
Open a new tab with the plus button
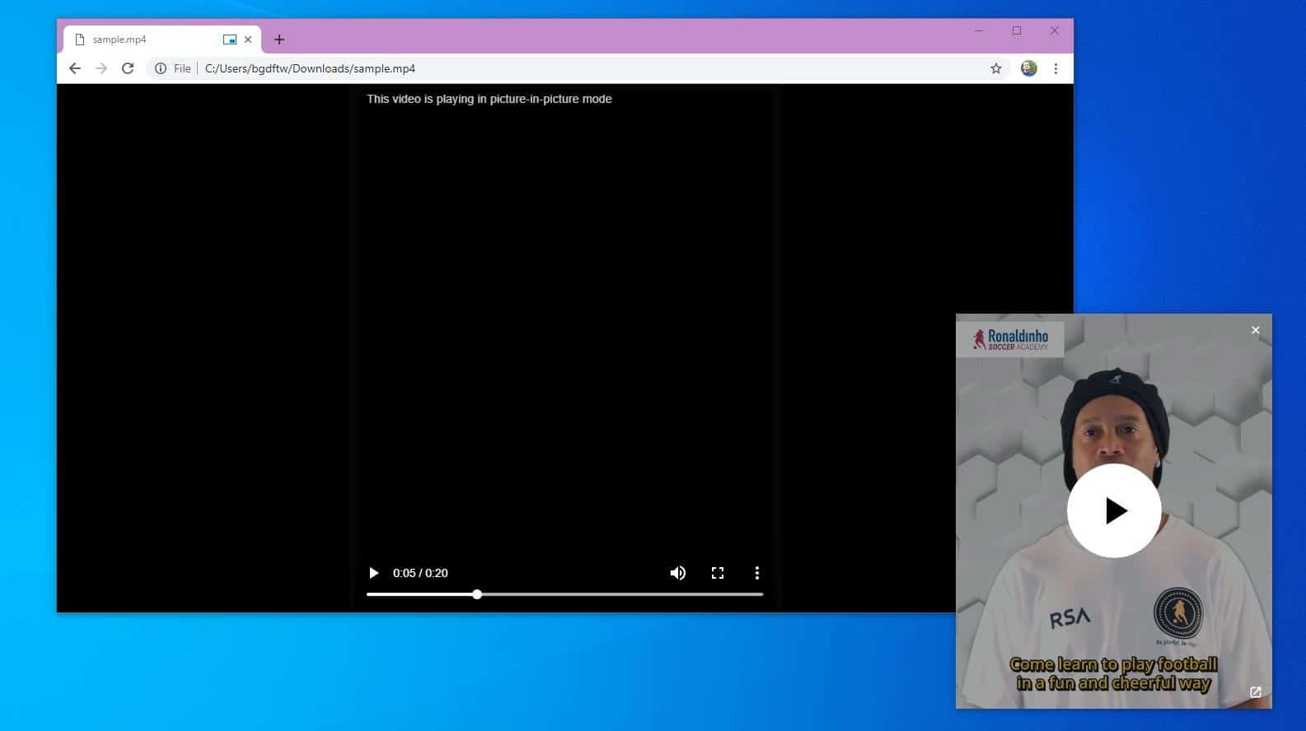[279, 40]
